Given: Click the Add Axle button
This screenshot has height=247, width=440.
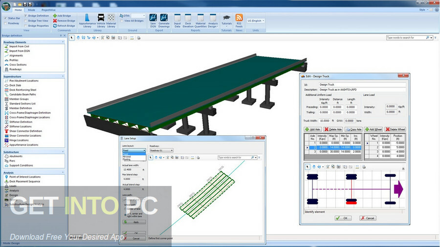Looking at the screenshot, I should [312, 129].
